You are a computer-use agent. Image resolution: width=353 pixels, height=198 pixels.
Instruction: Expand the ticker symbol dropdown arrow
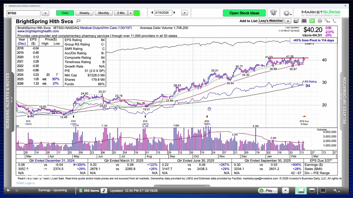tap(45, 13)
